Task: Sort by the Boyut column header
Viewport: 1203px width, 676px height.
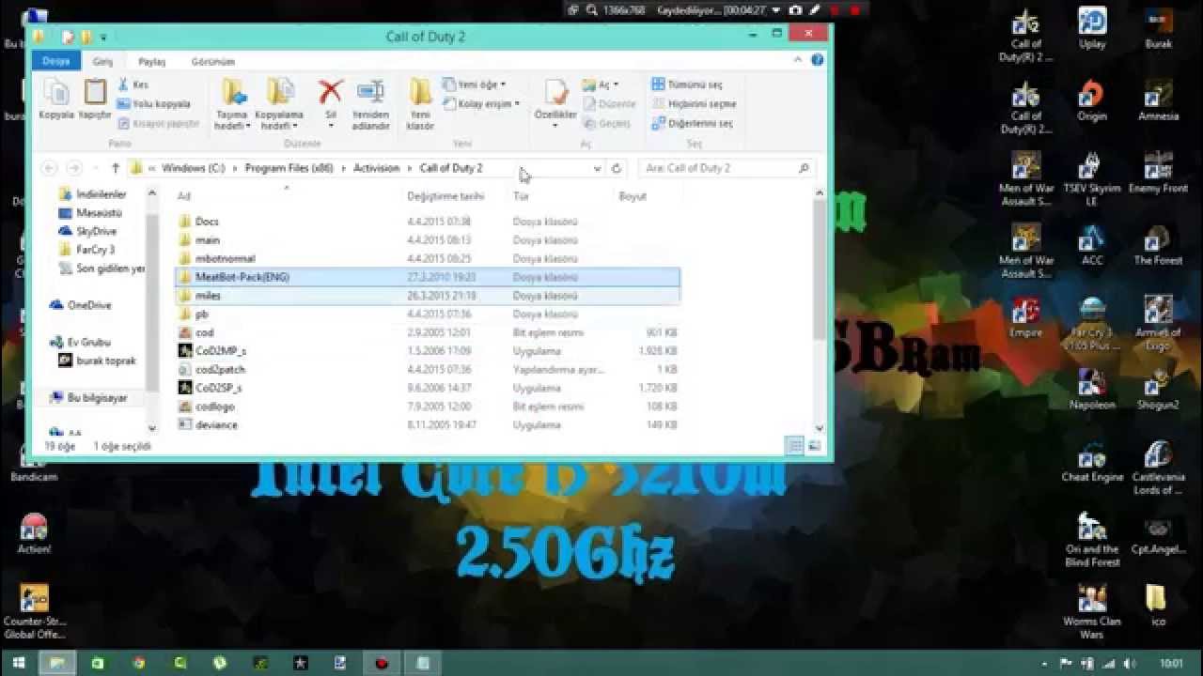Action: [x=633, y=196]
